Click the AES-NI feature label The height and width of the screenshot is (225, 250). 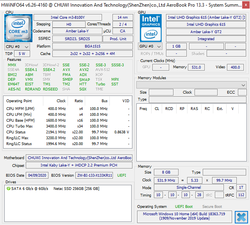14,89
